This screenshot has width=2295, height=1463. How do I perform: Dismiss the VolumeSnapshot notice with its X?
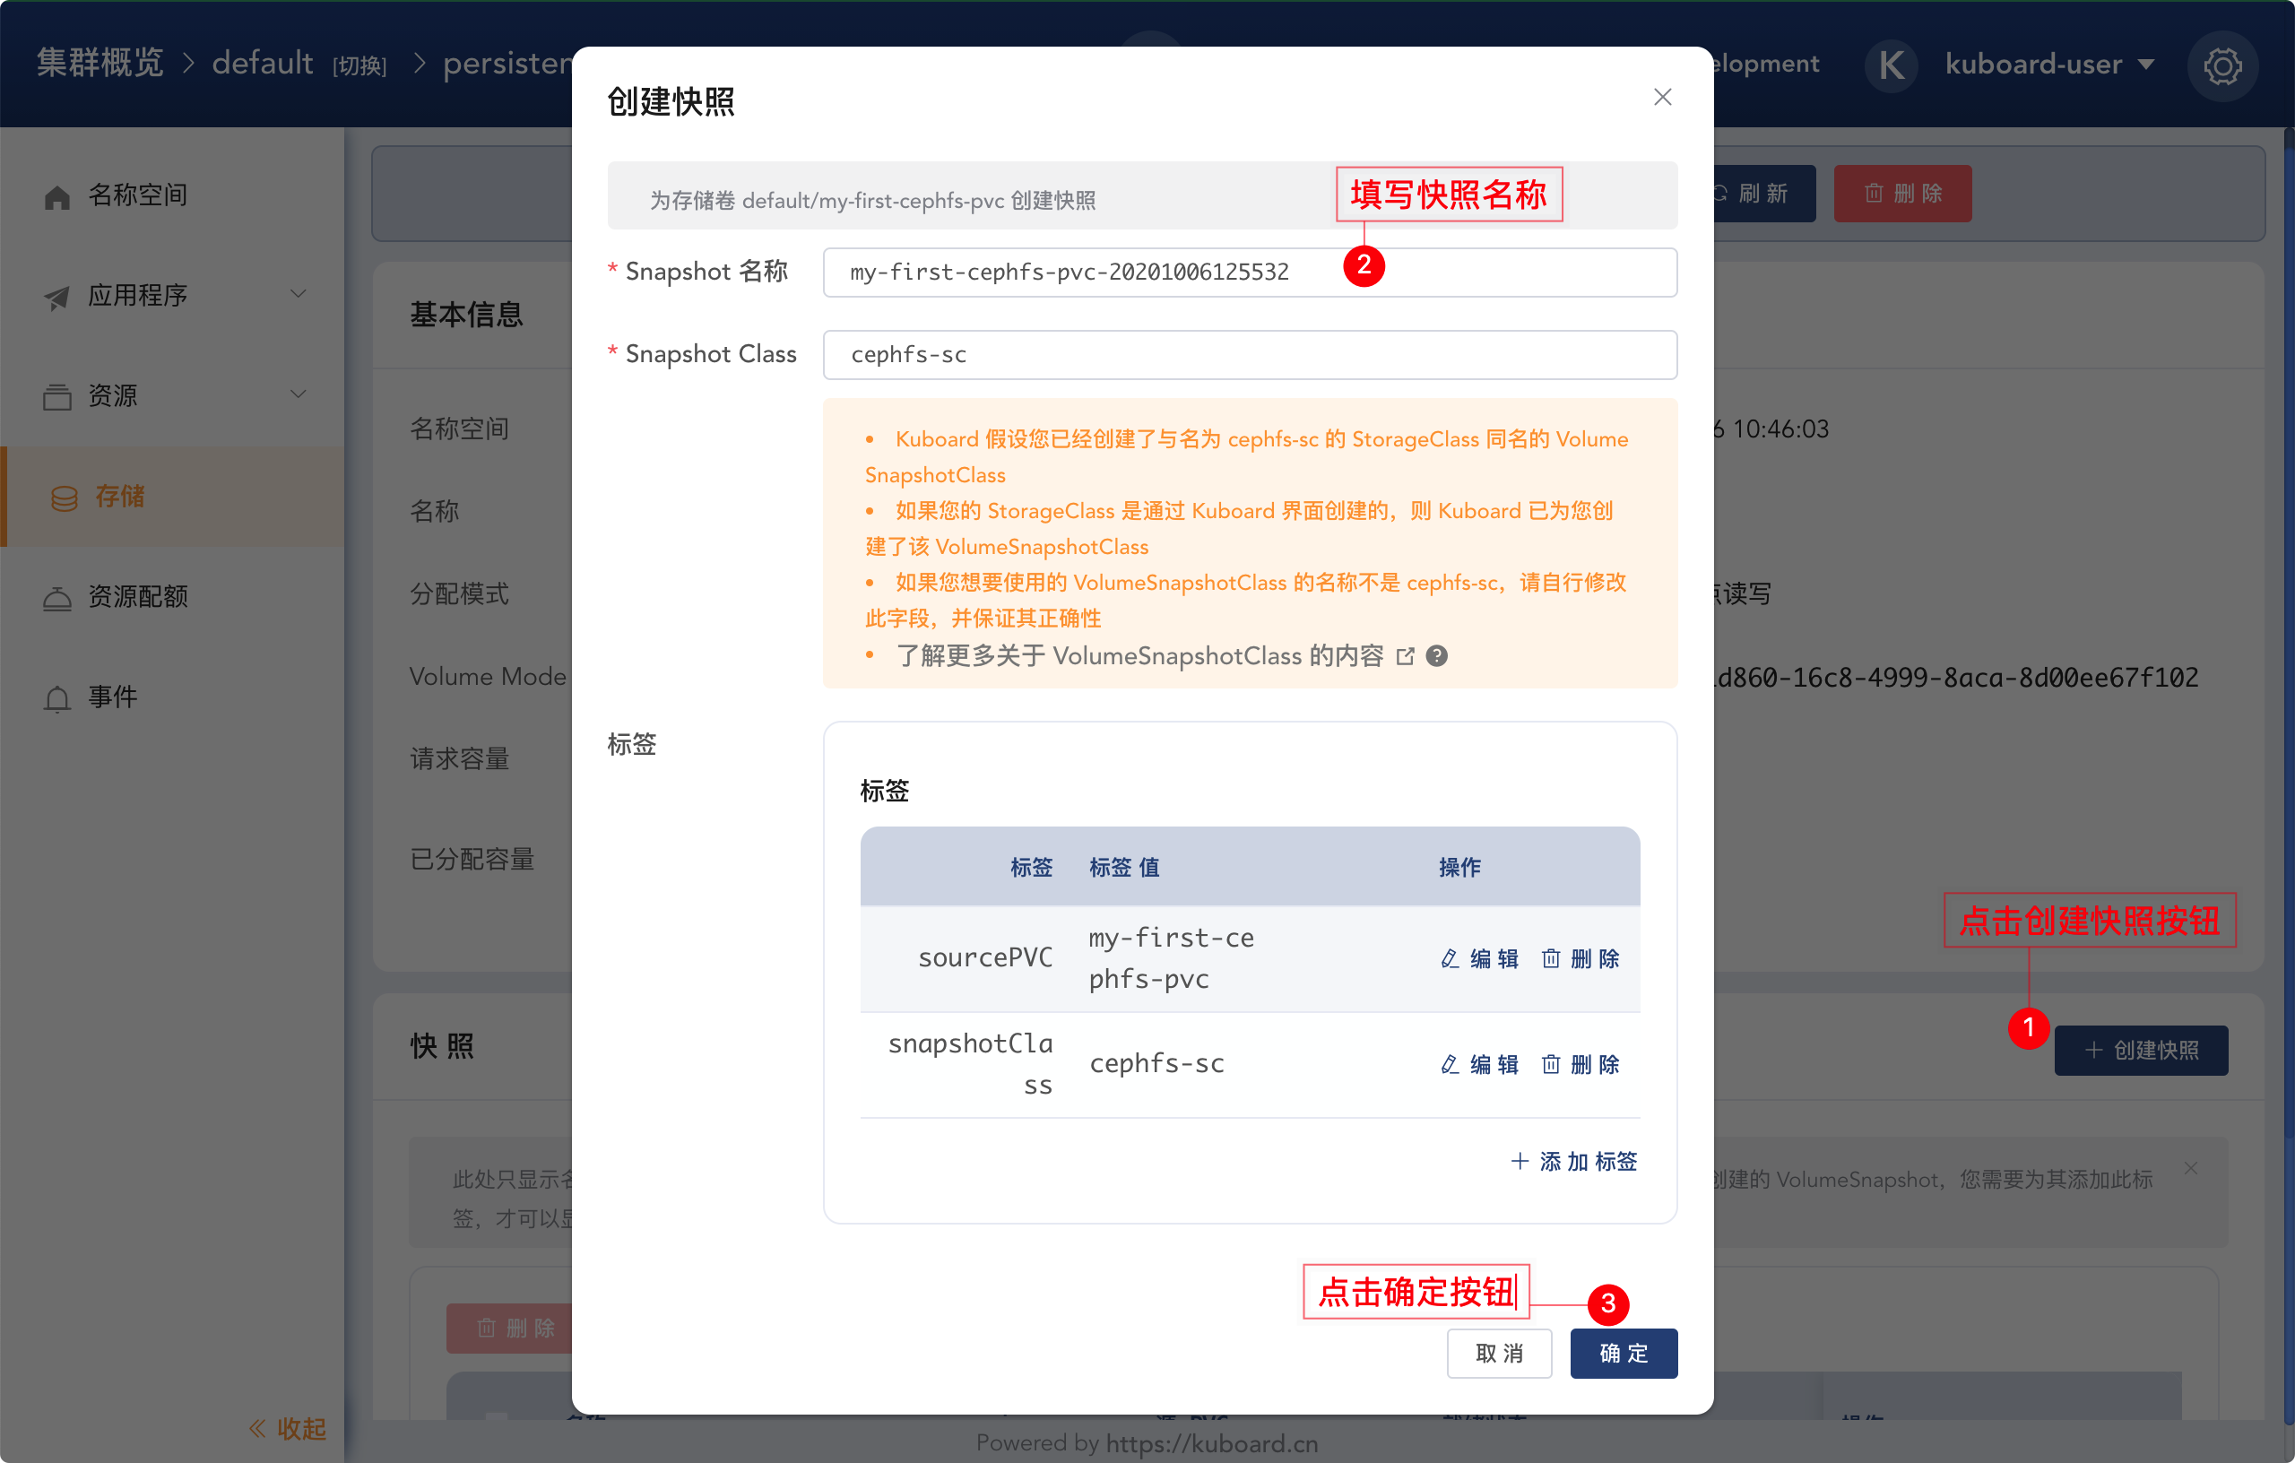(x=2191, y=1167)
